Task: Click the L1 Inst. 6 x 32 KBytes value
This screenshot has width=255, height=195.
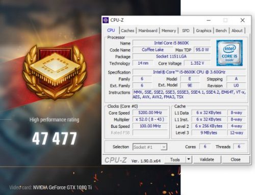Action: click(x=209, y=119)
